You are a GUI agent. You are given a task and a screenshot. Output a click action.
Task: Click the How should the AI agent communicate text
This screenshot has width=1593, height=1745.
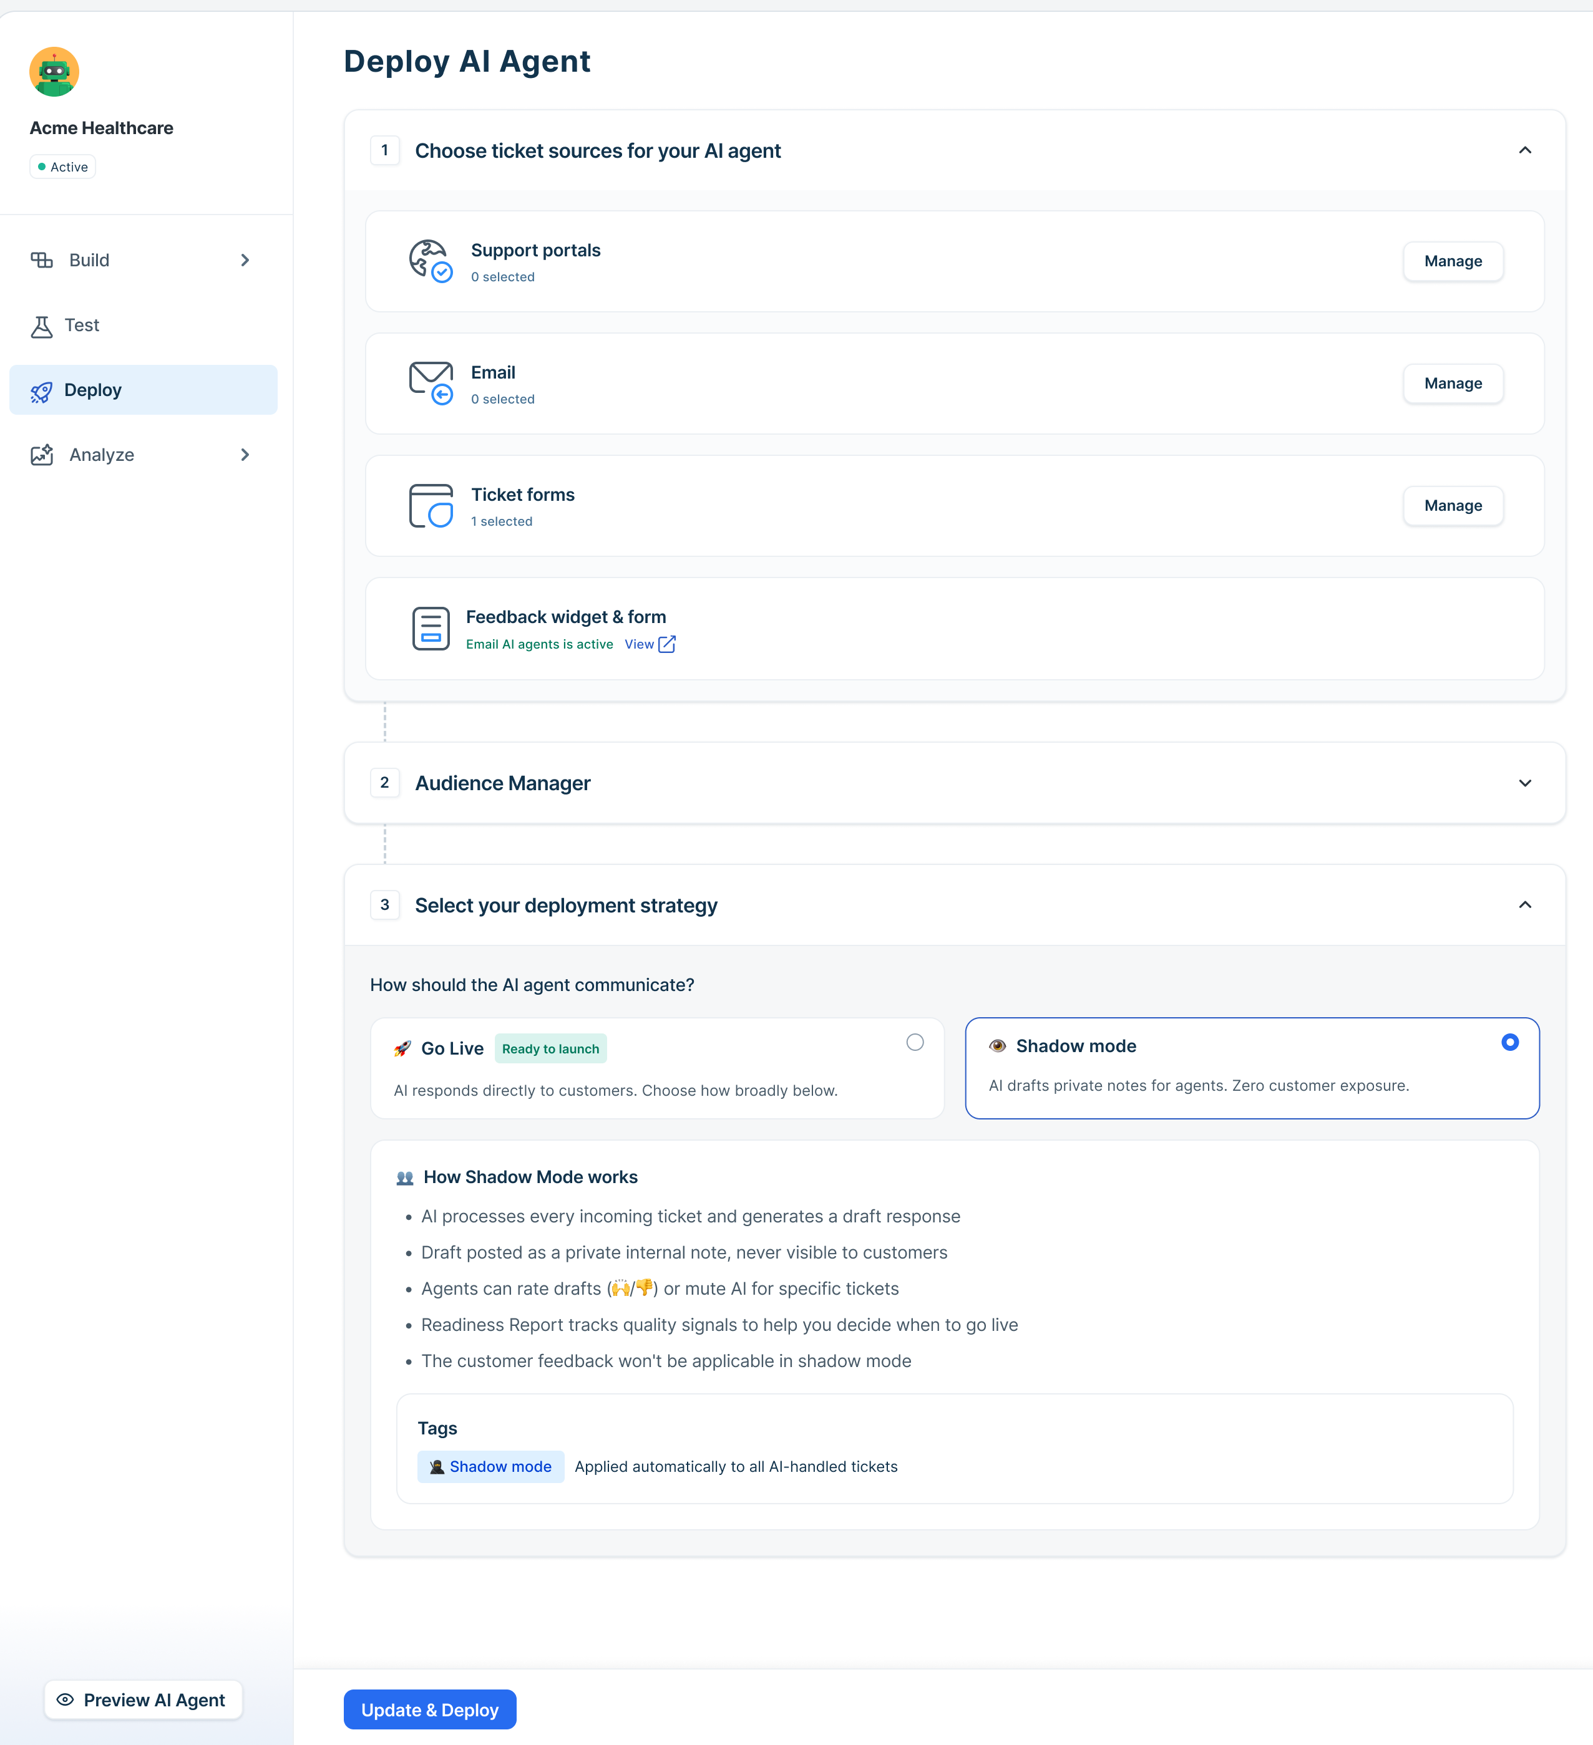pyautogui.click(x=532, y=985)
